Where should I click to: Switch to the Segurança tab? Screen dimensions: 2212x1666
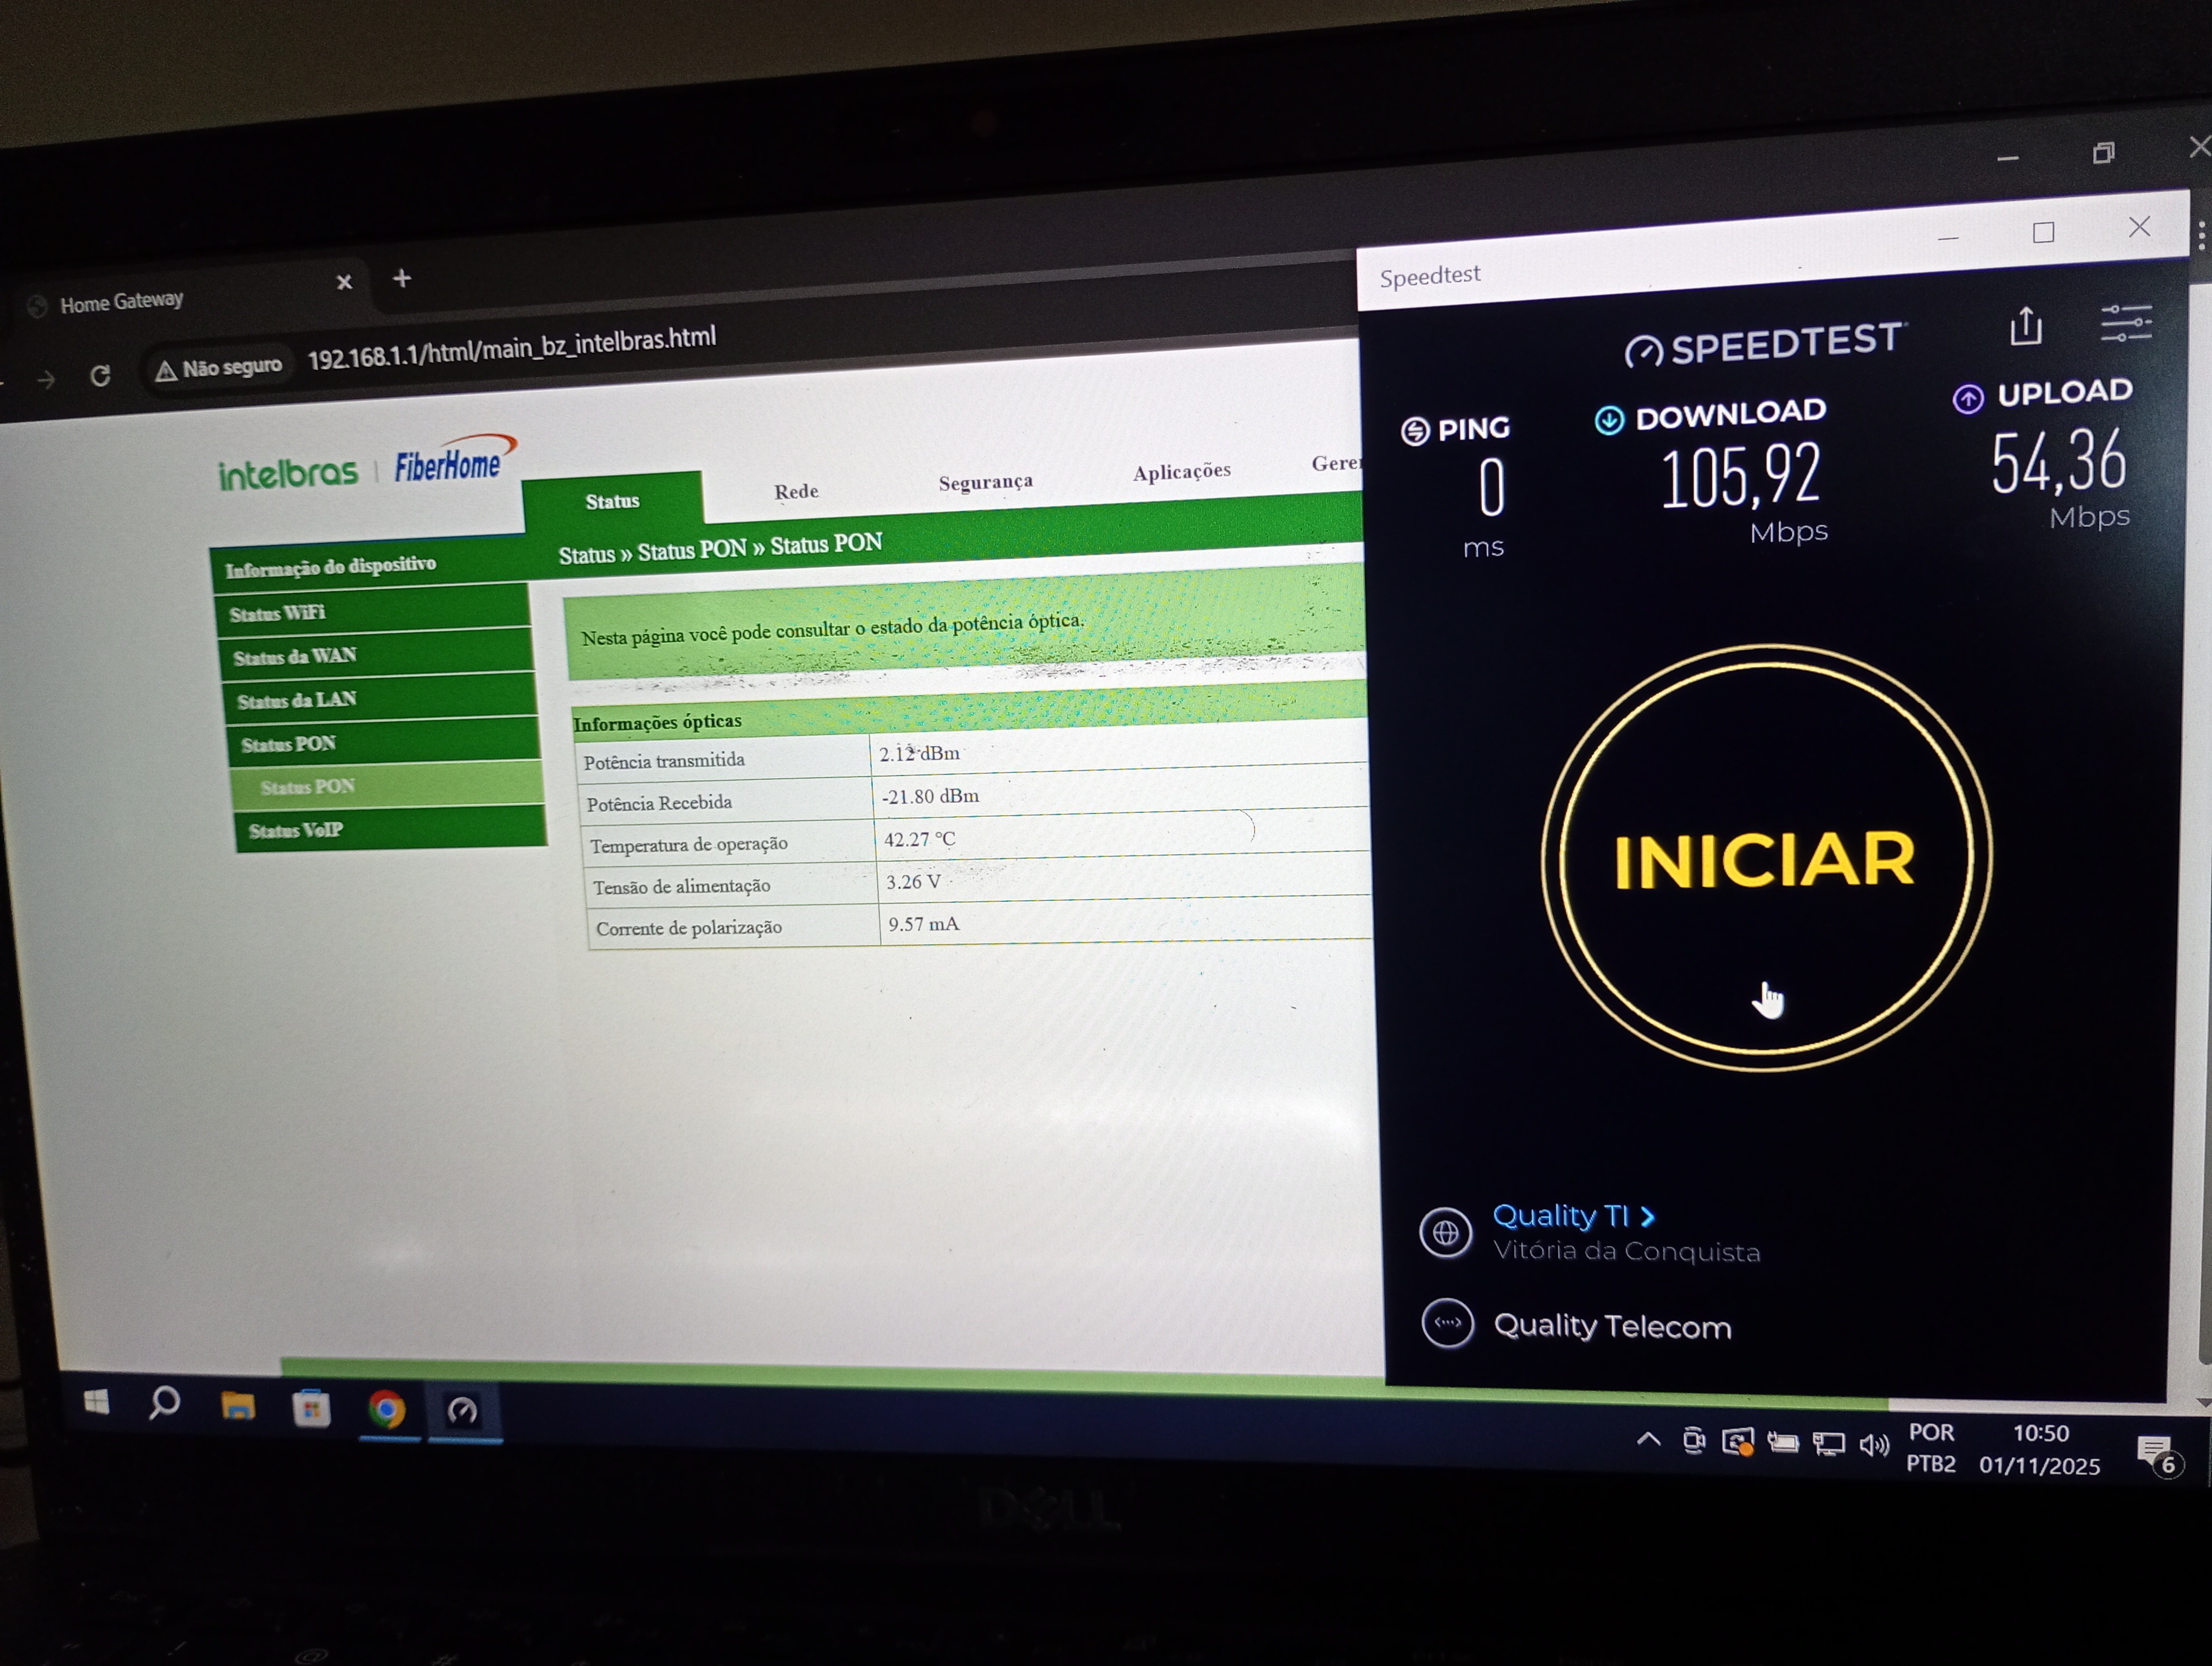pyautogui.click(x=985, y=482)
